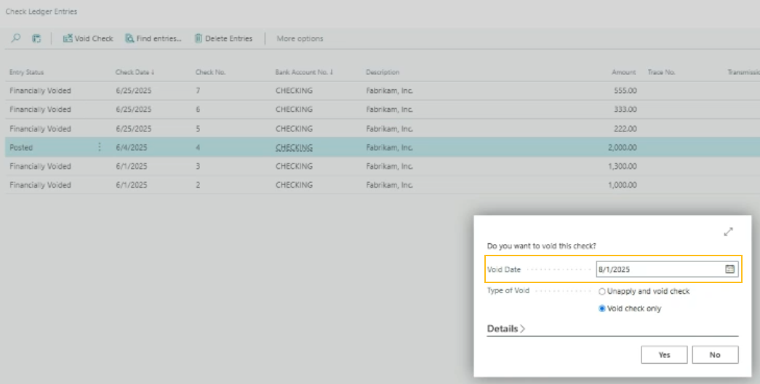Open the More options menu
The width and height of the screenshot is (760, 384).
(300, 38)
